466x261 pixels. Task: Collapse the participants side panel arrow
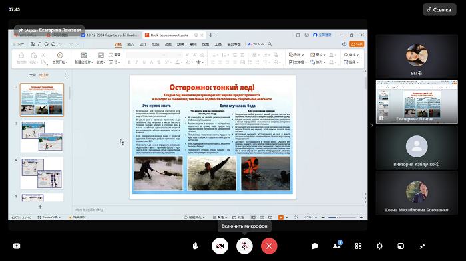pyautogui.click(x=371, y=125)
